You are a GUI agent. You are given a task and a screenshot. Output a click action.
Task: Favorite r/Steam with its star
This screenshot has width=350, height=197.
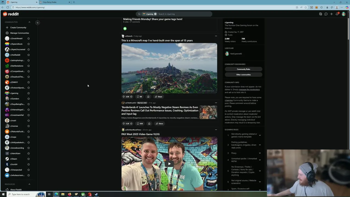click(x=28, y=159)
